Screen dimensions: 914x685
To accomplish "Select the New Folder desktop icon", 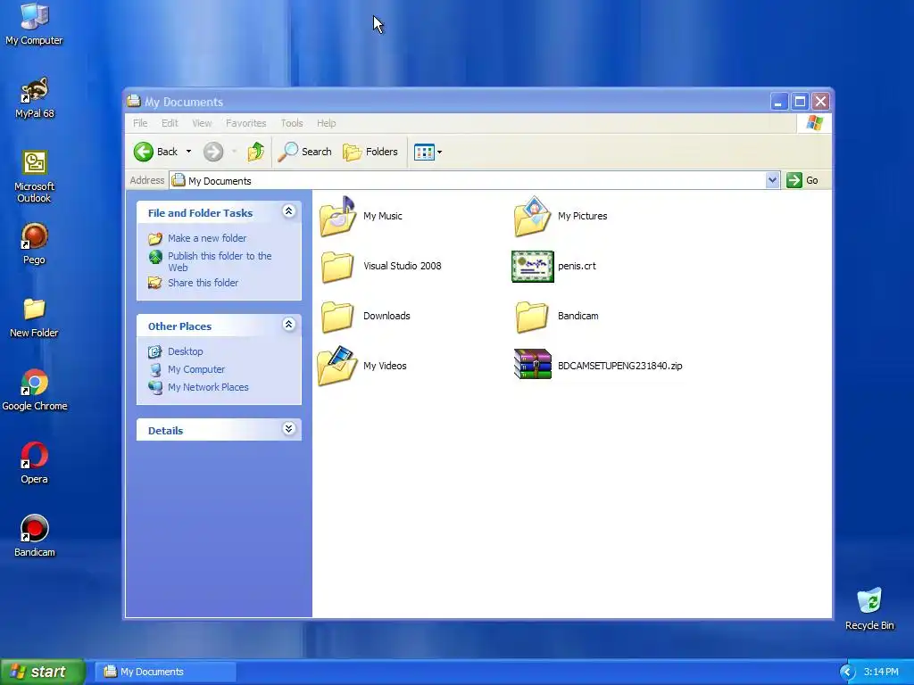I will point(34,318).
